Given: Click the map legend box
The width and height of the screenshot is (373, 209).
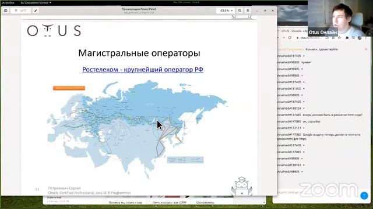Looking at the screenshot, I should coord(185,160).
